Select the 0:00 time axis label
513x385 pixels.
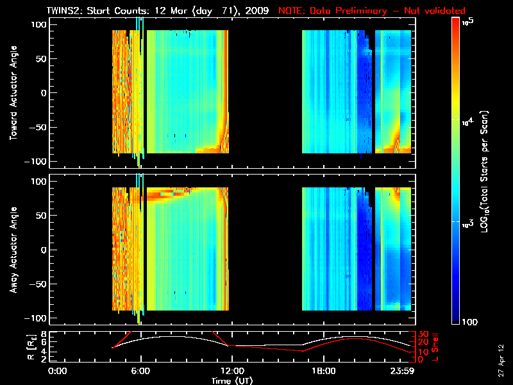coord(58,372)
